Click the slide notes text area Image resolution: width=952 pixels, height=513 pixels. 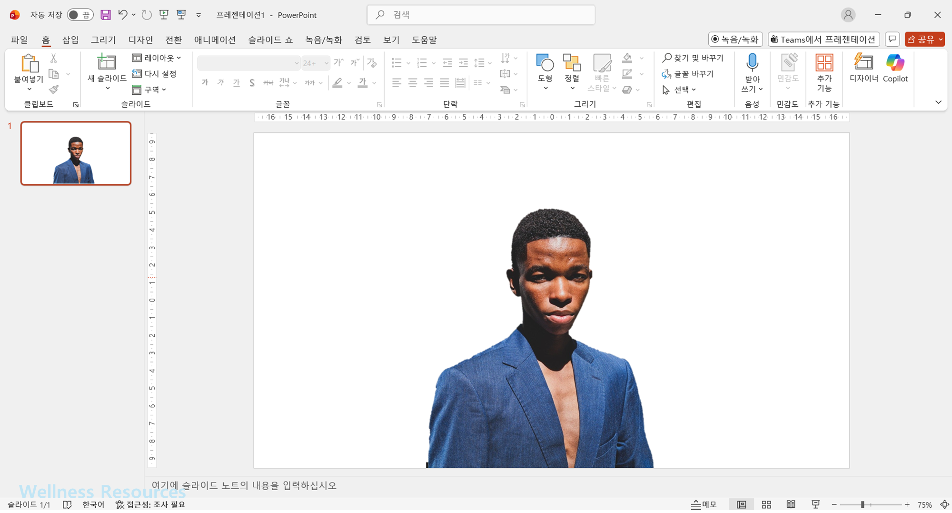coord(547,486)
